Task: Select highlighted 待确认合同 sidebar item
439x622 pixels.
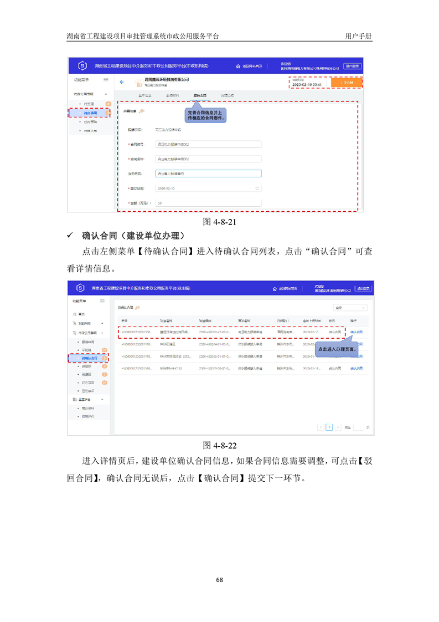Action: (89, 358)
